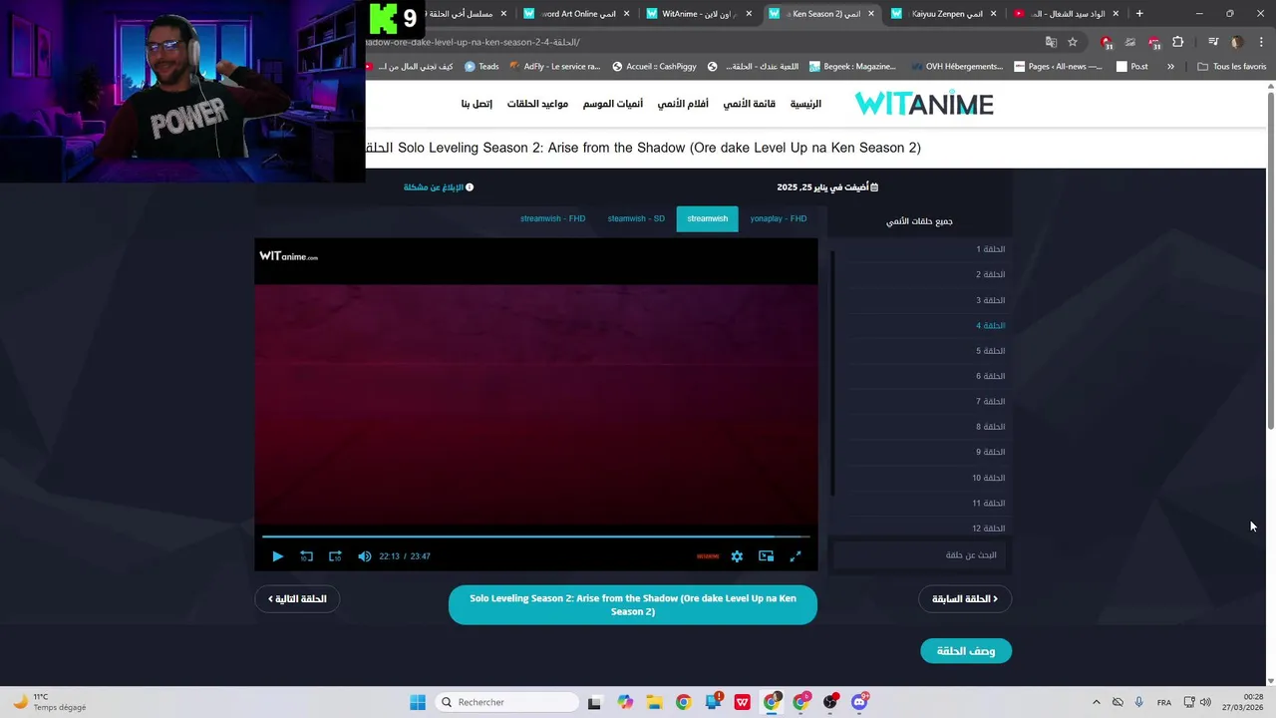1276x718 pixels.
Task: Open the OBS Studio taskbar icon
Action: coord(830,702)
